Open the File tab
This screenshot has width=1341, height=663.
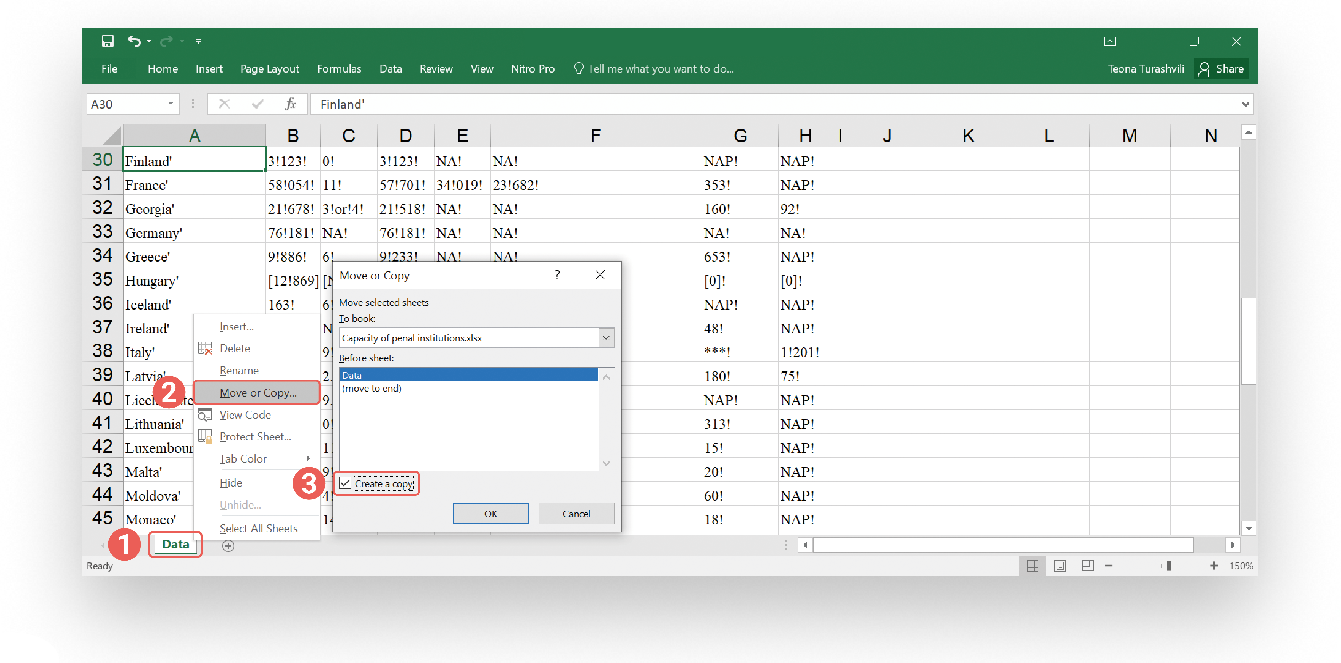click(x=109, y=69)
